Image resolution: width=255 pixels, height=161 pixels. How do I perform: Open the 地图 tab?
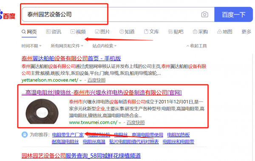click(x=225, y=32)
